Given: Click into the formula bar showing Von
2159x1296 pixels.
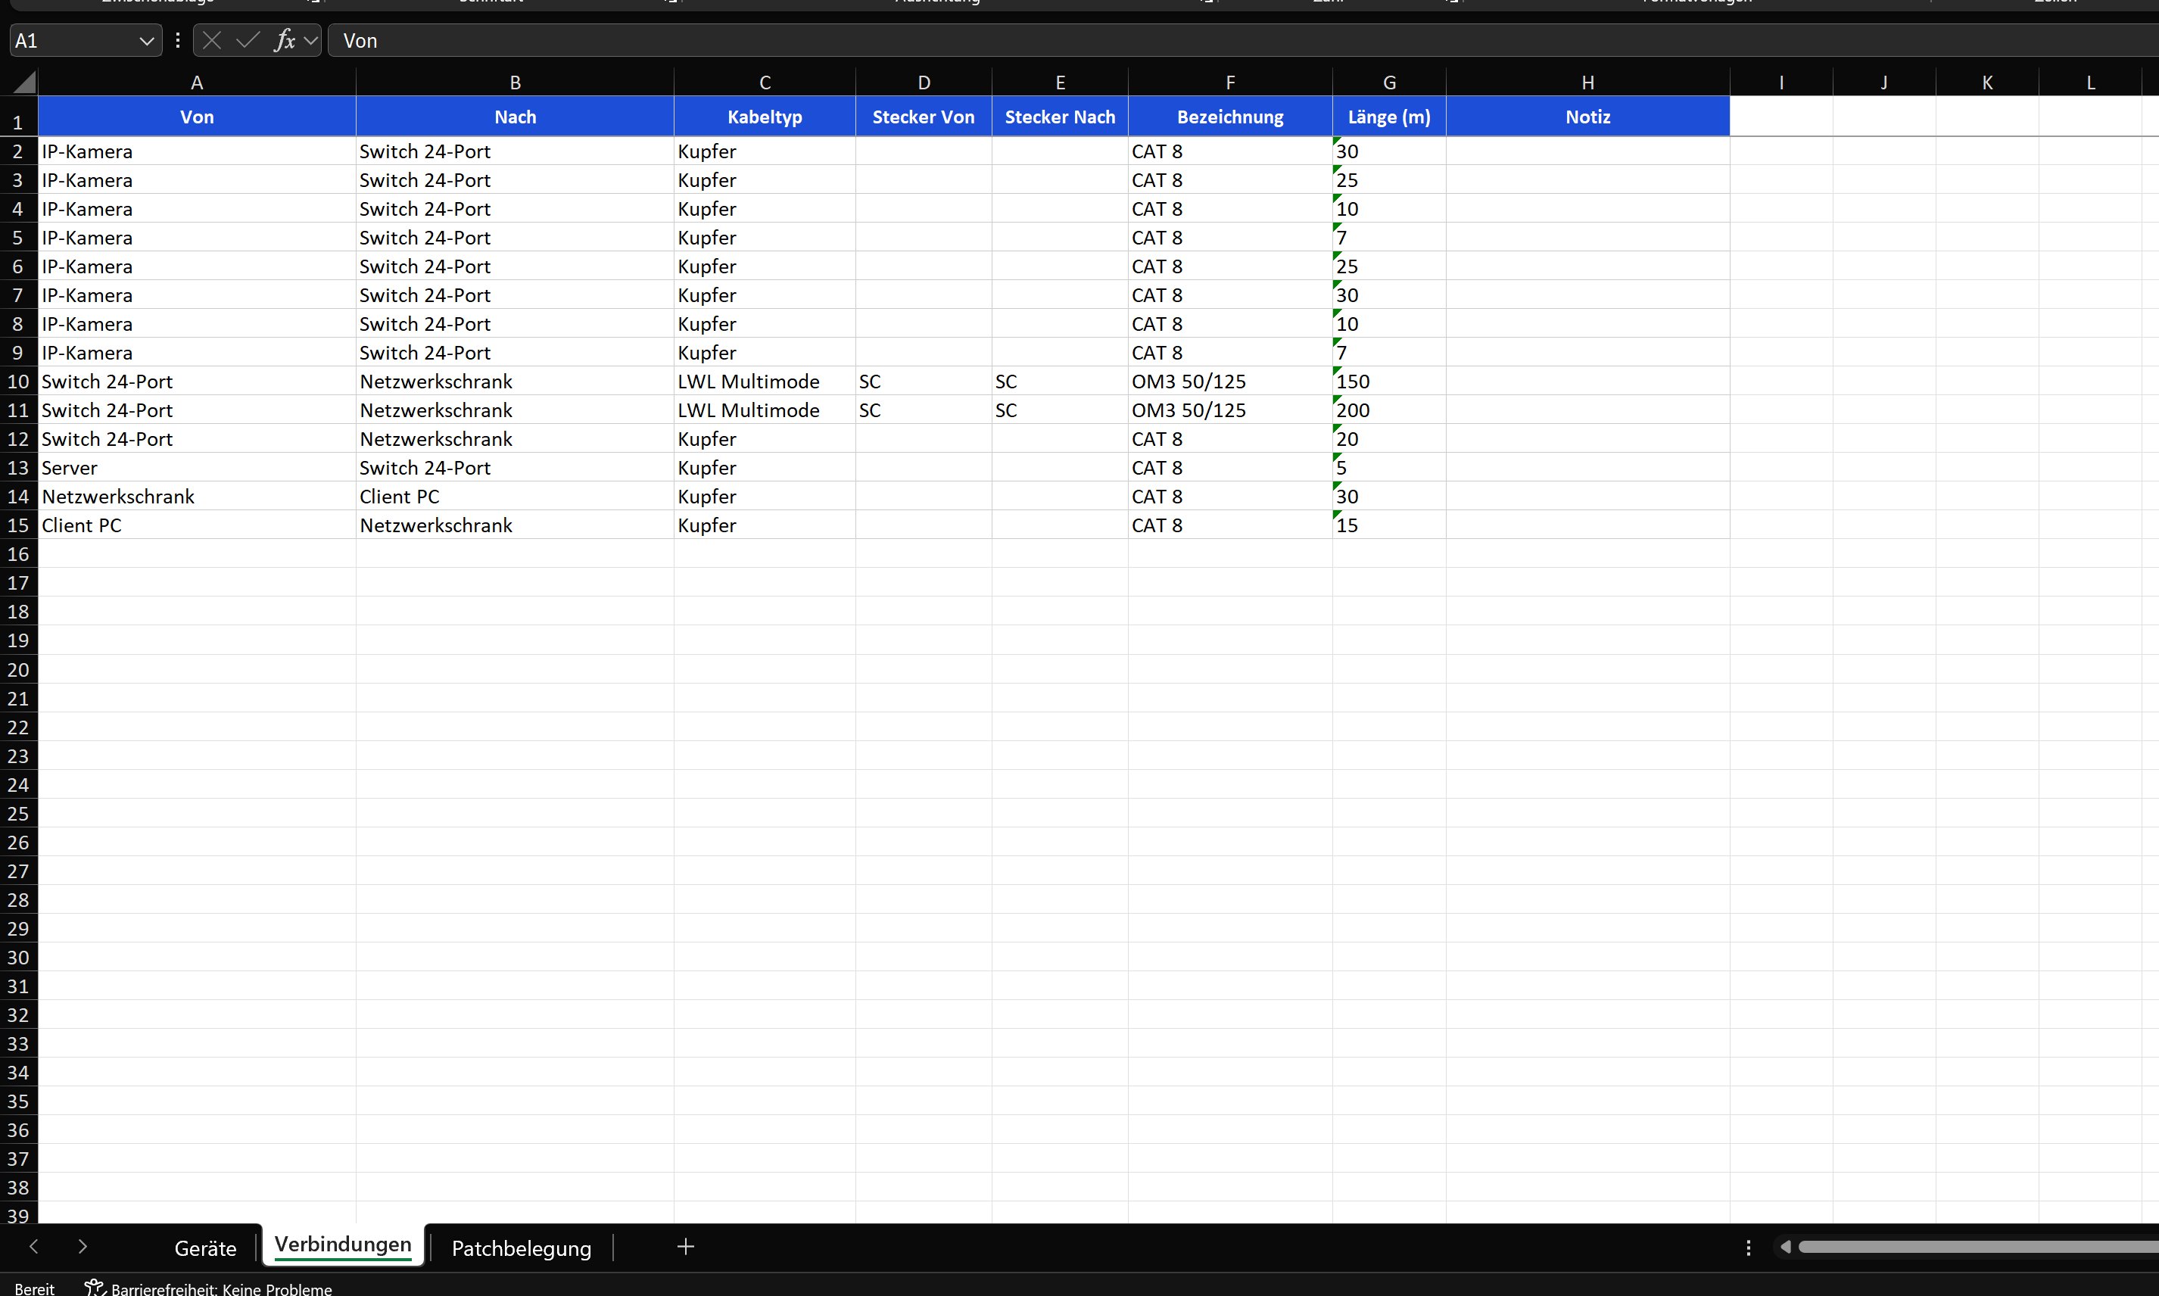Looking at the screenshot, I should [1242, 41].
